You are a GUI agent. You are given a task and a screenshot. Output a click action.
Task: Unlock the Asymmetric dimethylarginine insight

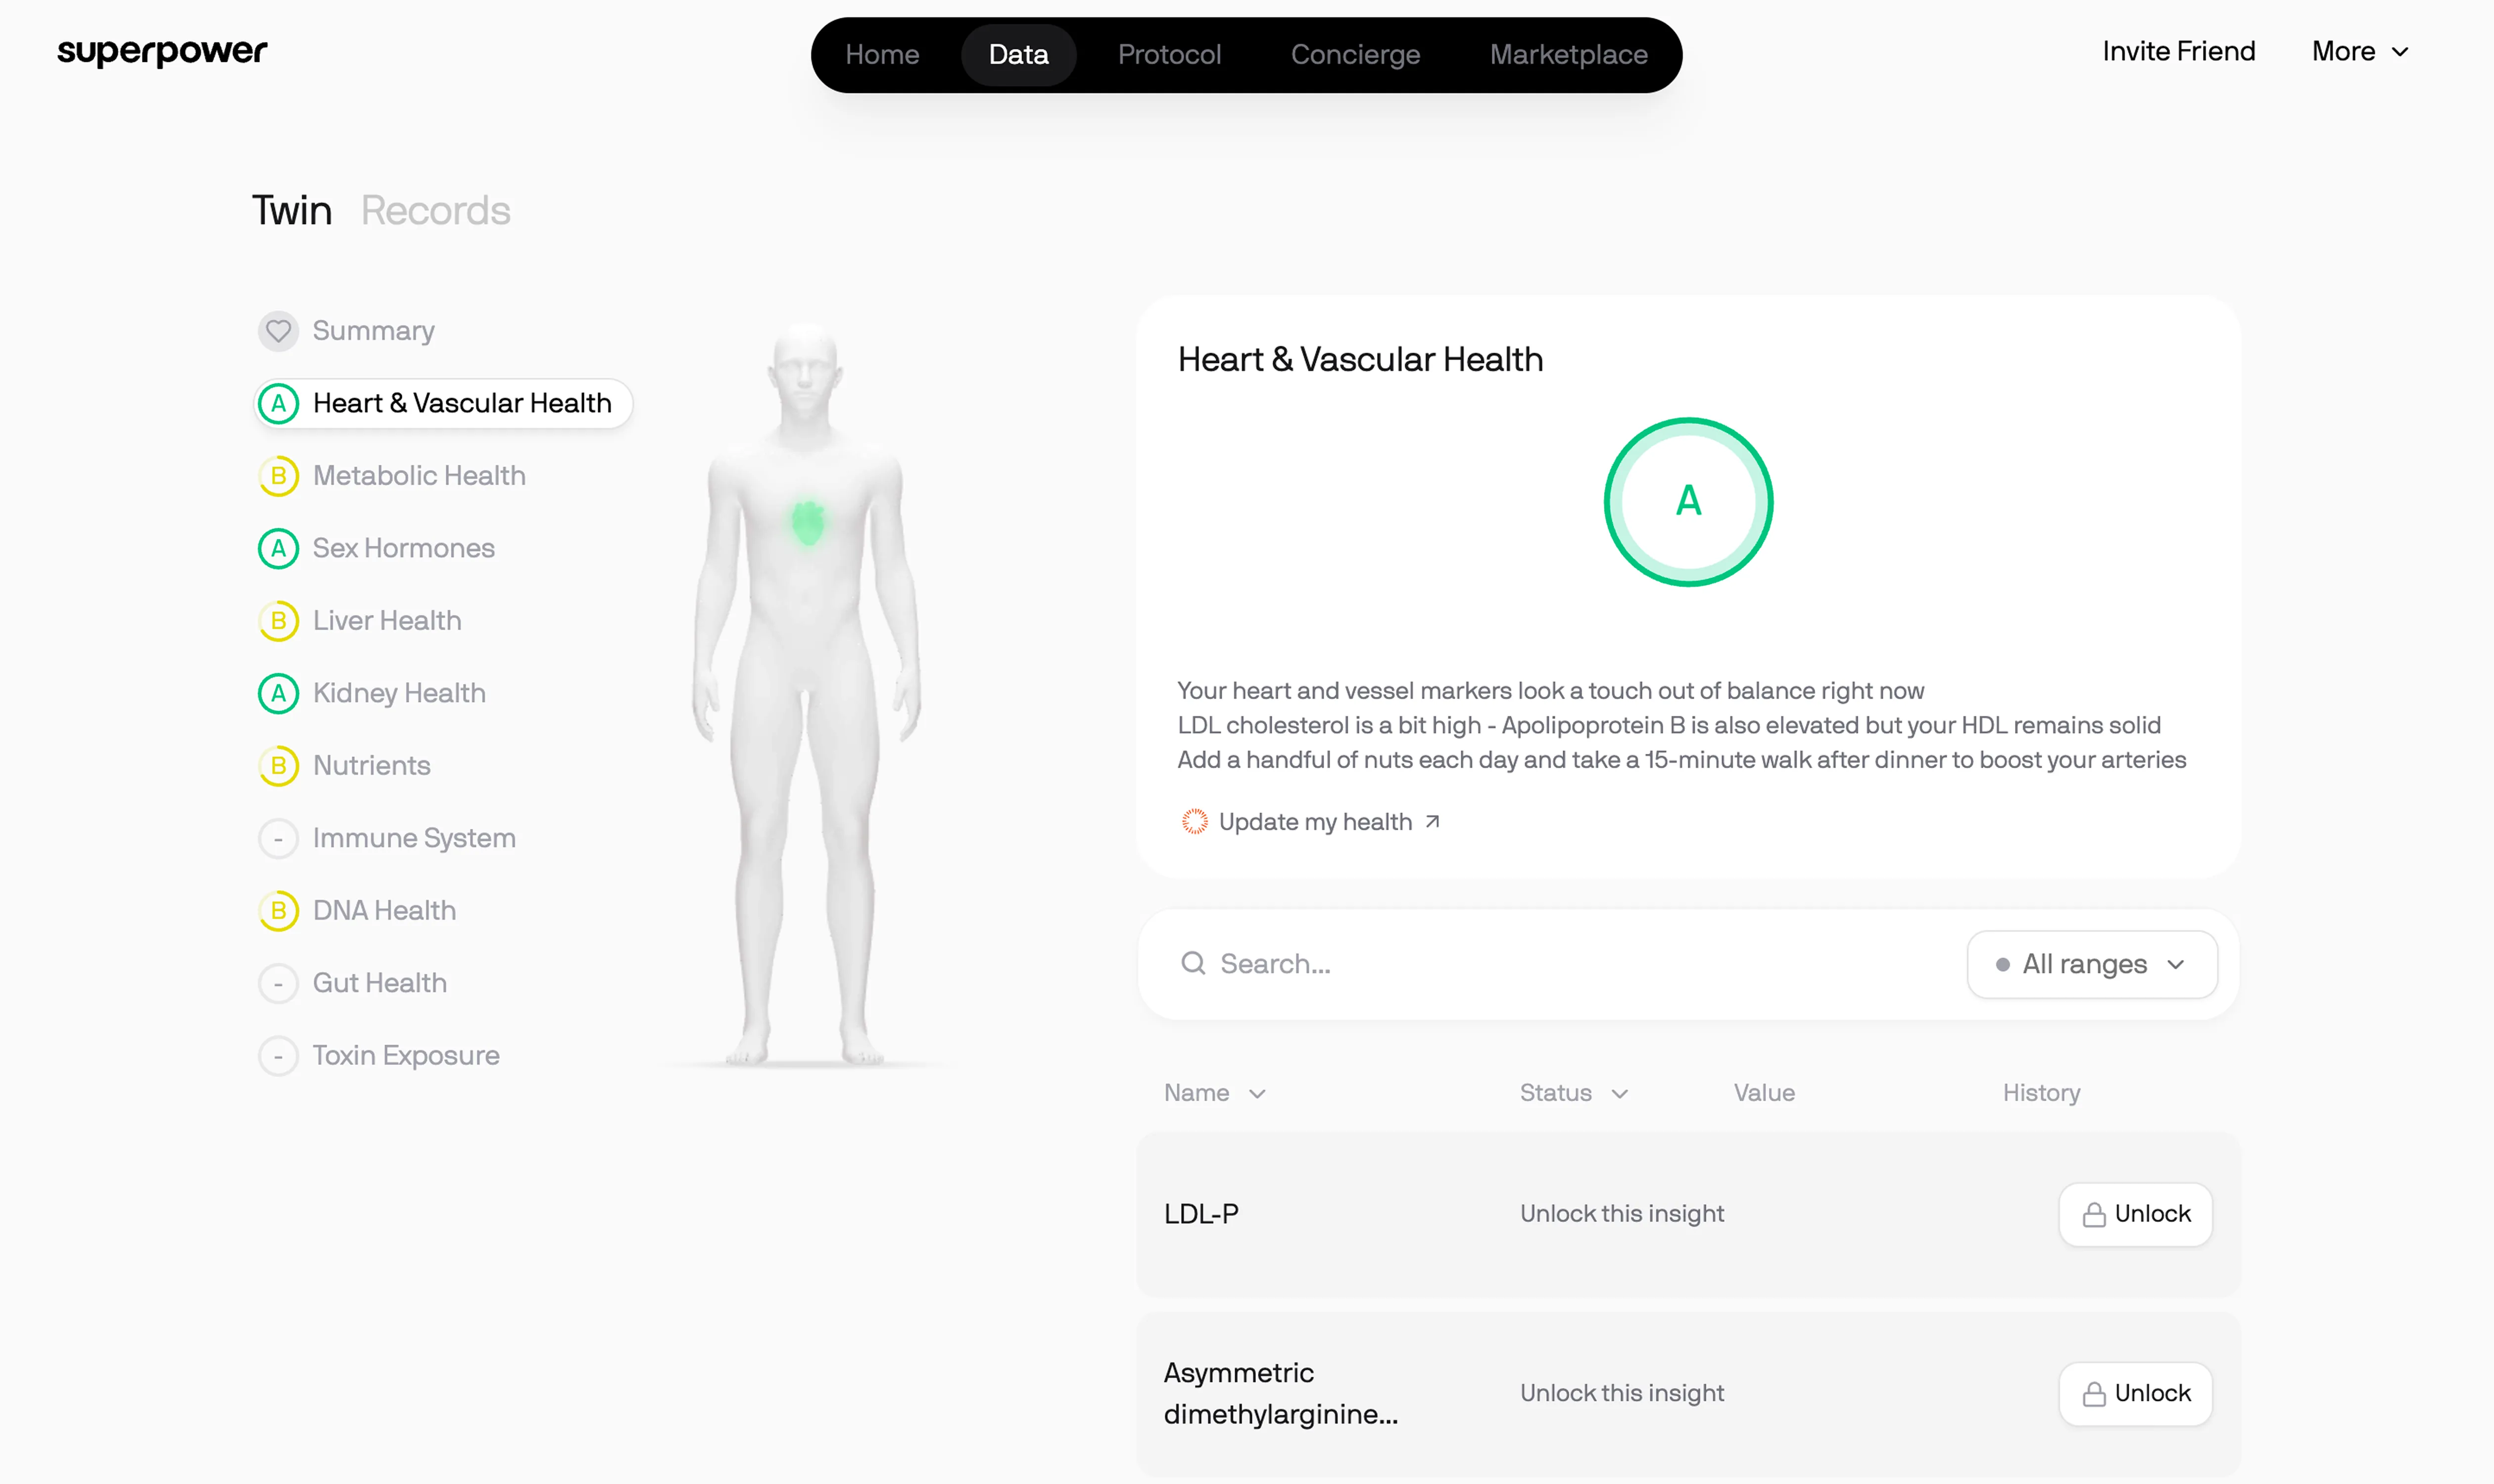[x=2135, y=1393]
